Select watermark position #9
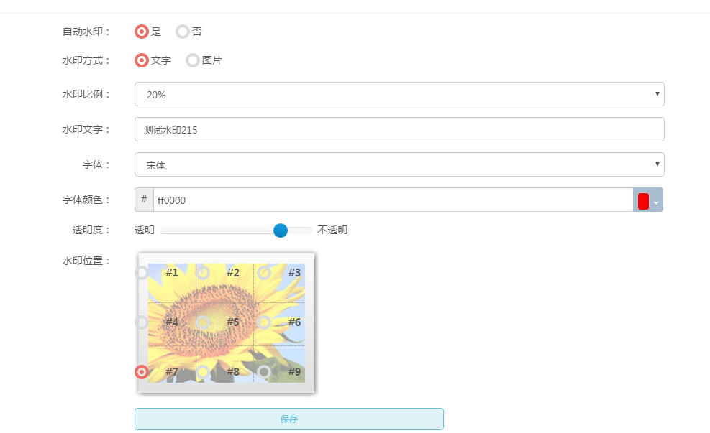Screen dimensions: 710x433 pos(264,372)
